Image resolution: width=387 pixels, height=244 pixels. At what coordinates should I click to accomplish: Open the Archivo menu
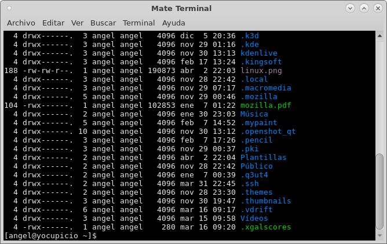point(21,23)
